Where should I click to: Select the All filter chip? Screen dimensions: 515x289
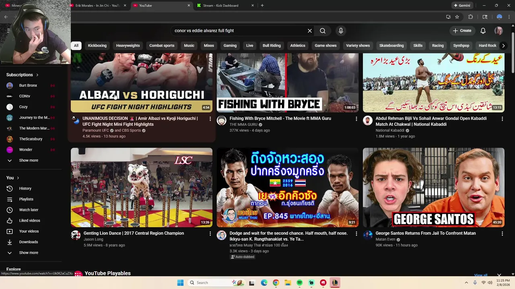pyautogui.click(x=76, y=46)
